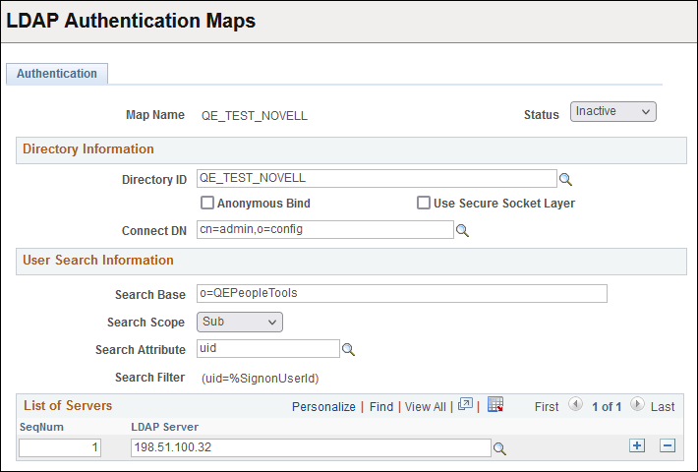Show next row arrow in grid
This screenshot has height=472, width=698.
coord(637,405)
